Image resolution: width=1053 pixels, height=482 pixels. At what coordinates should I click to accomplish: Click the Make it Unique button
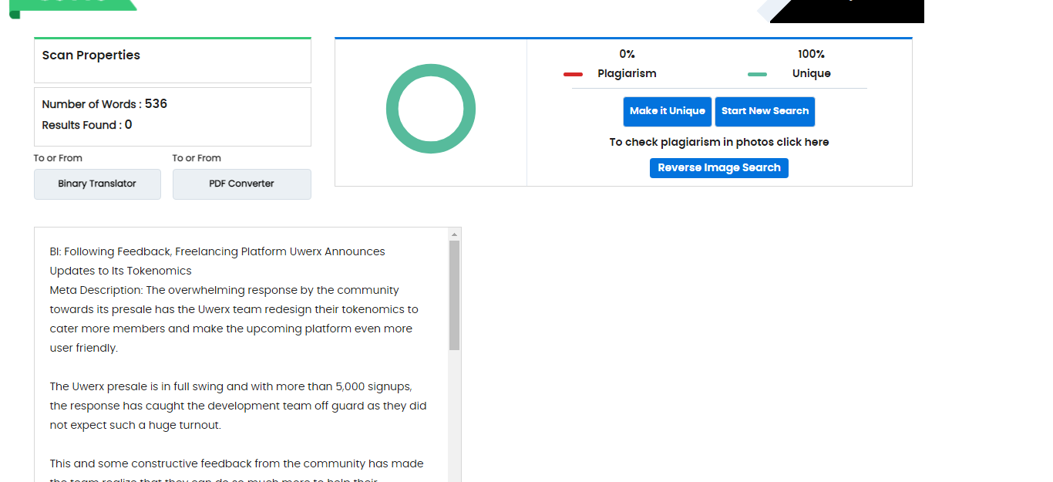pyautogui.click(x=667, y=111)
